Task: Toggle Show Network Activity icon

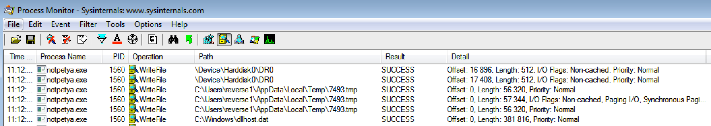Action: coord(239,40)
